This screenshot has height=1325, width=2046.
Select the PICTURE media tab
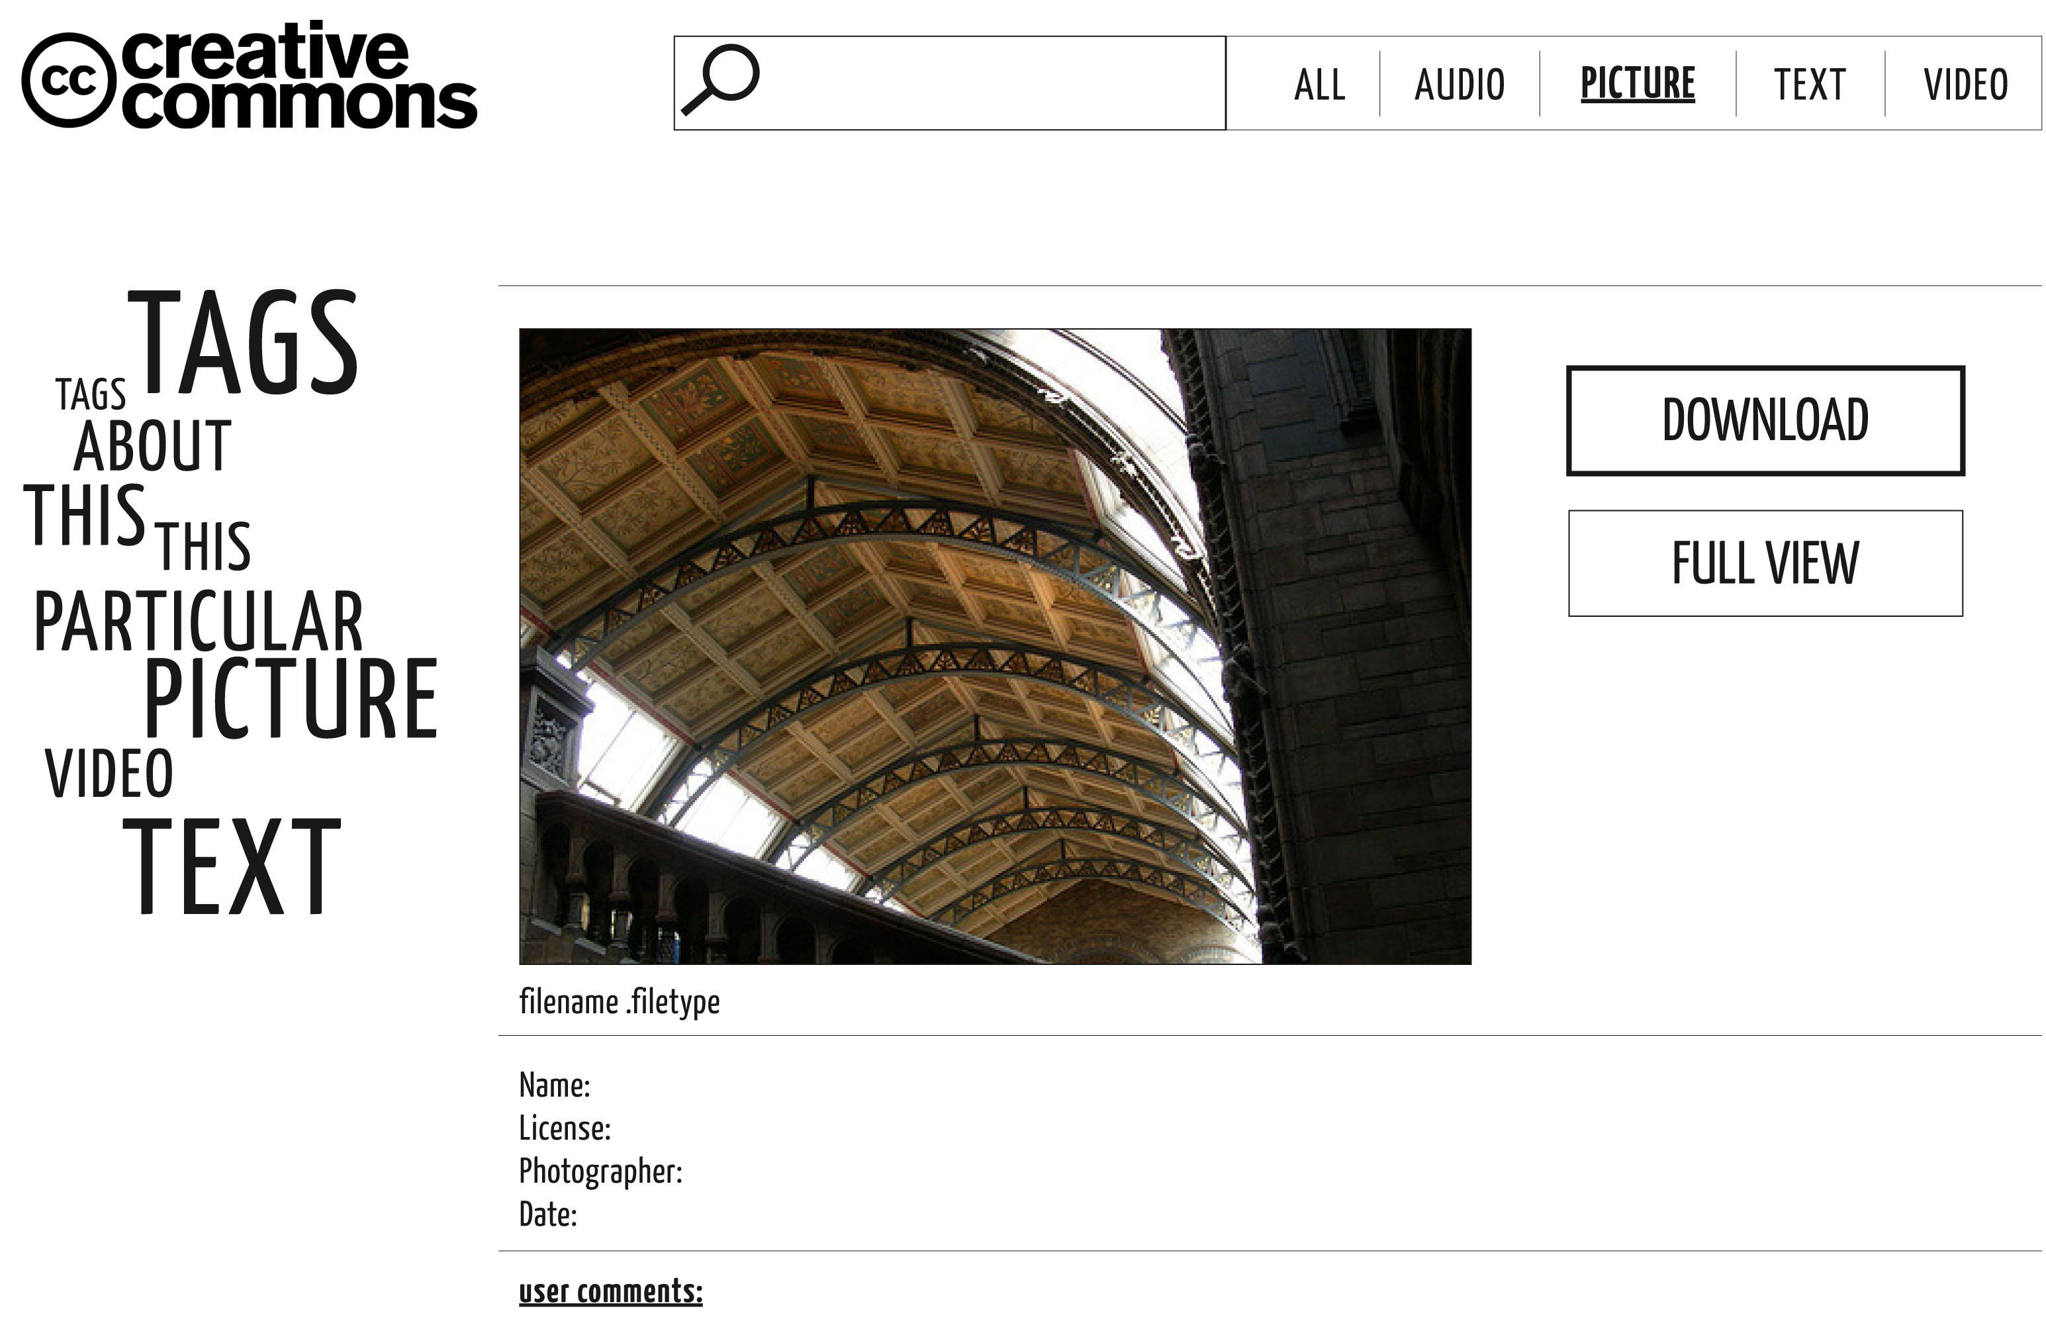pyautogui.click(x=1638, y=83)
